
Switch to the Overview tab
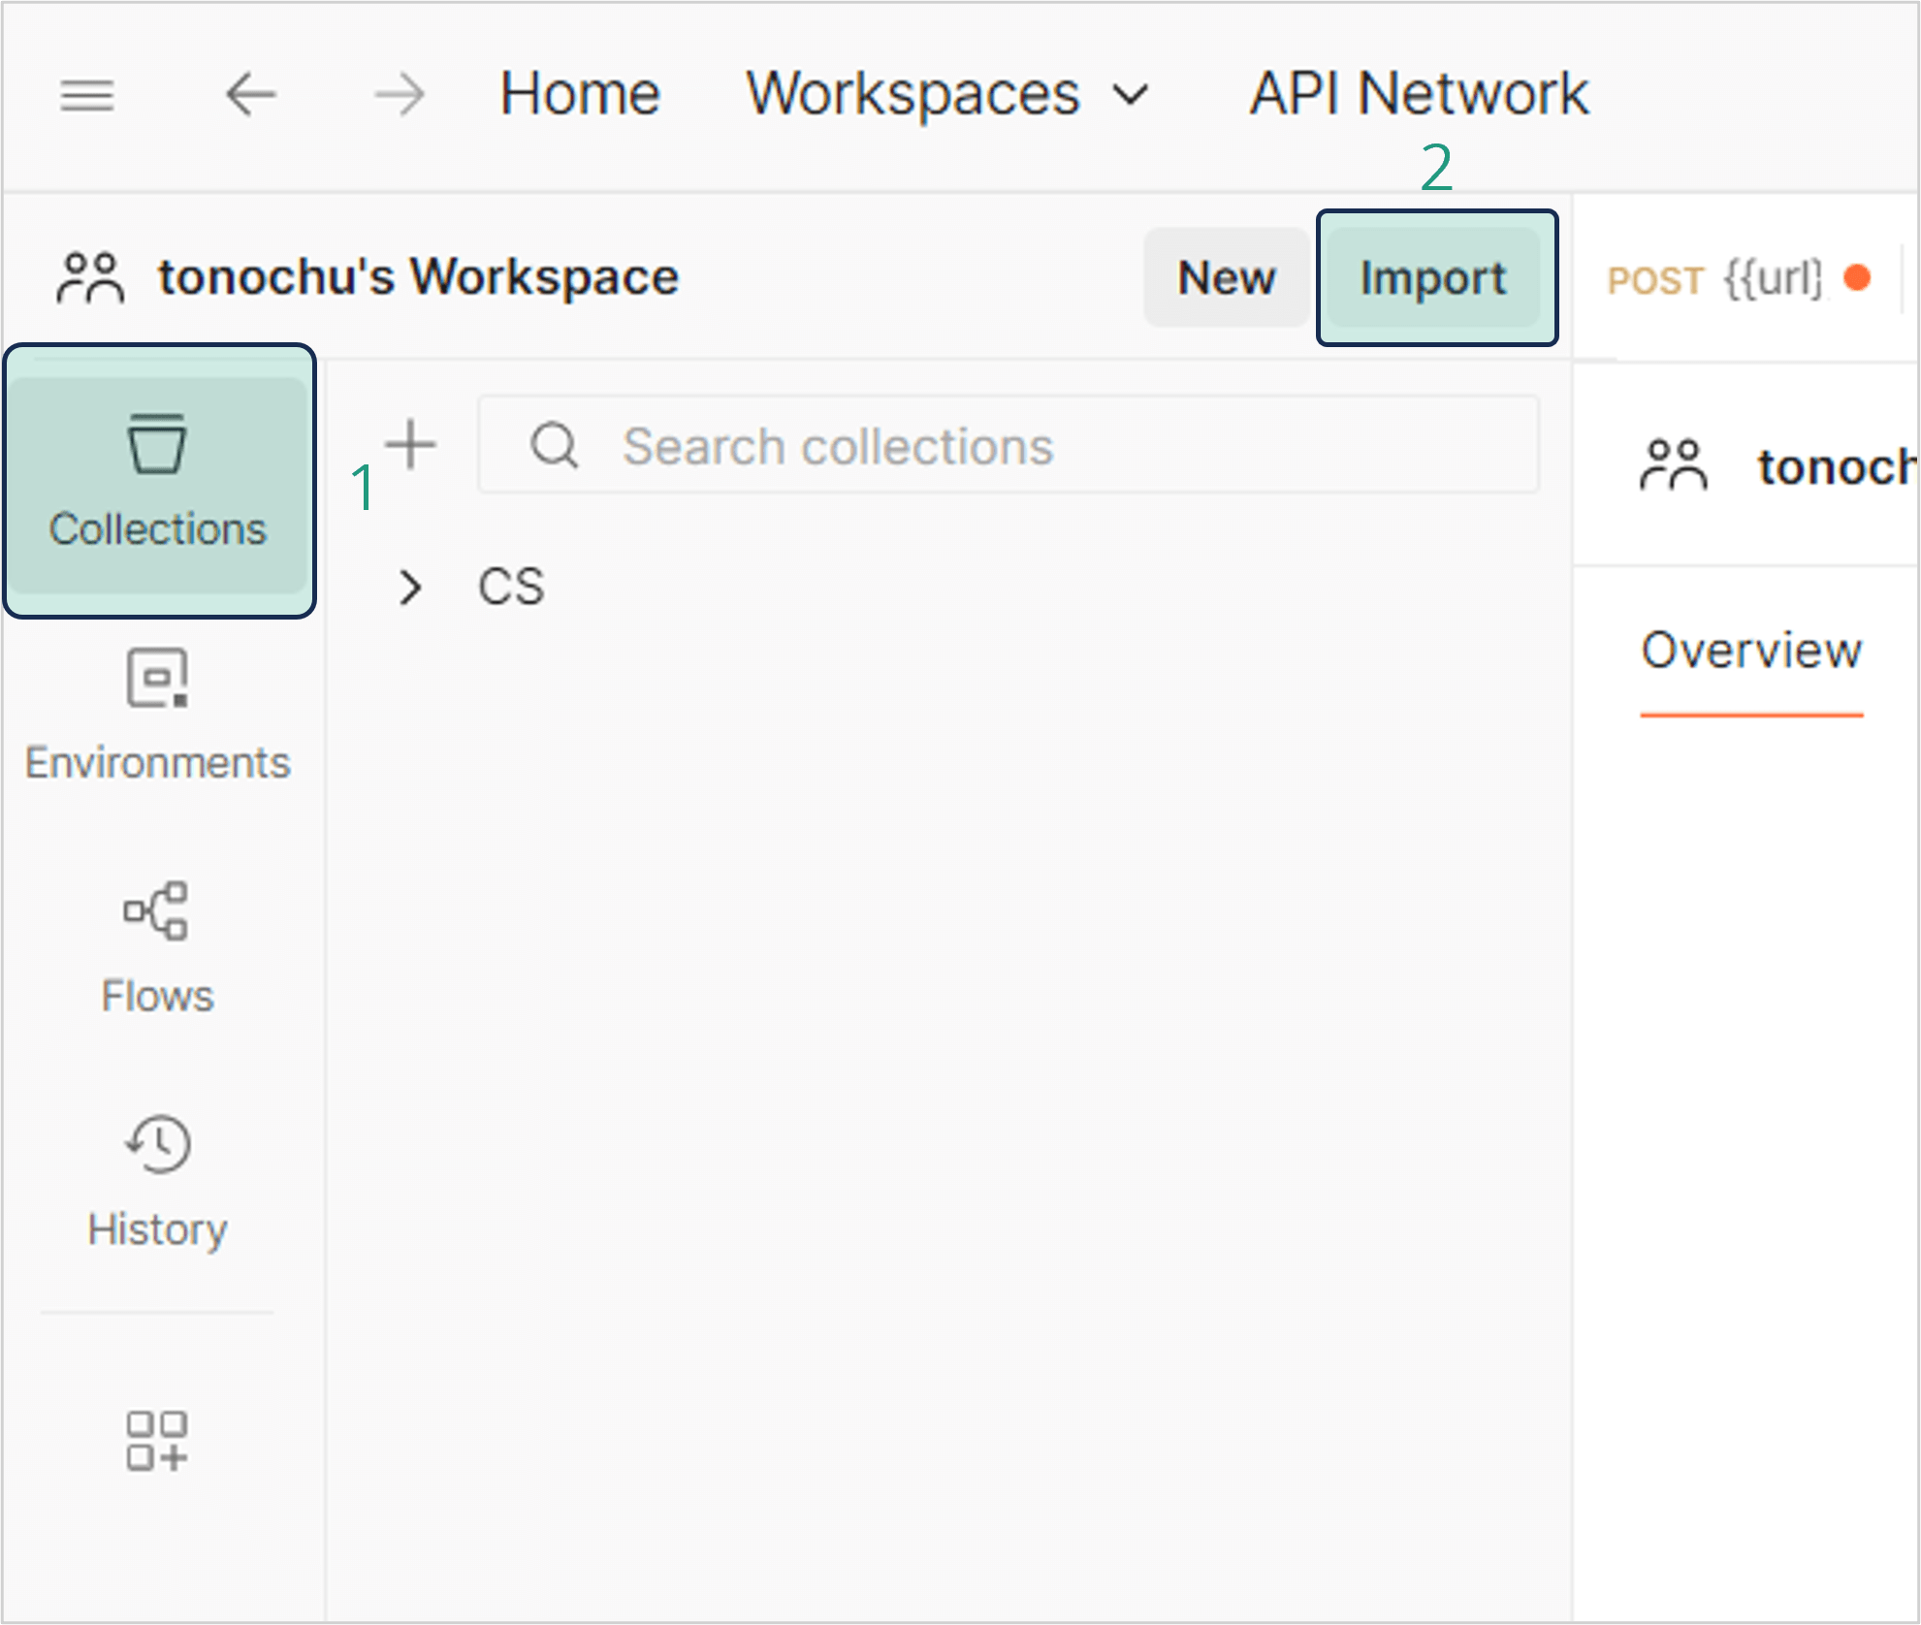point(1751,651)
